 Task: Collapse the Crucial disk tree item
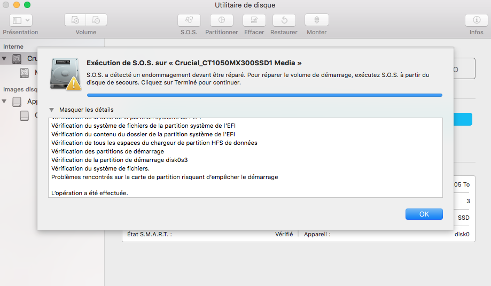5,58
